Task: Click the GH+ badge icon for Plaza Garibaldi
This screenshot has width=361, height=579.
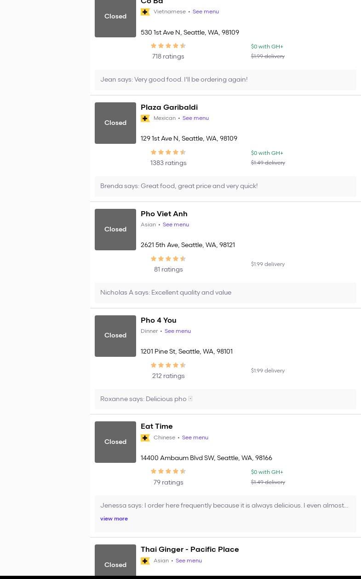Action: pyautogui.click(x=145, y=118)
